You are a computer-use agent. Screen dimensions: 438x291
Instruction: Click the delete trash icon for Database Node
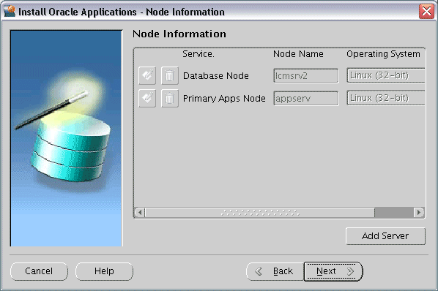click(x=169, y=75)
